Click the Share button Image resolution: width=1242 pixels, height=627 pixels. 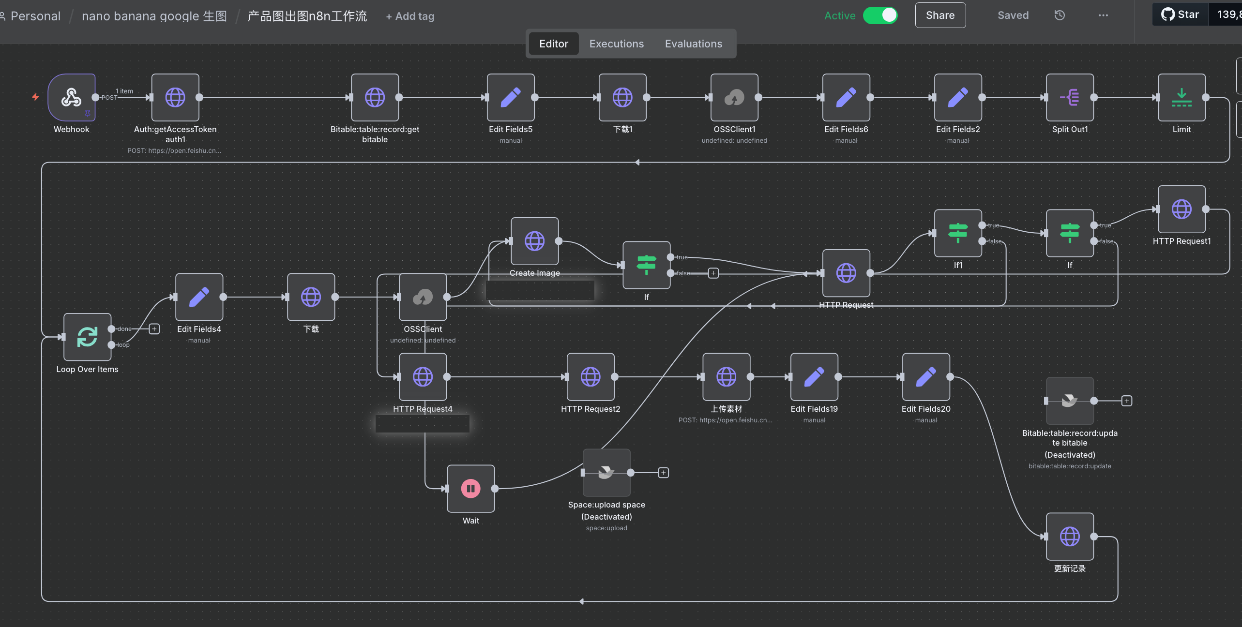click(x=940, y=15)
